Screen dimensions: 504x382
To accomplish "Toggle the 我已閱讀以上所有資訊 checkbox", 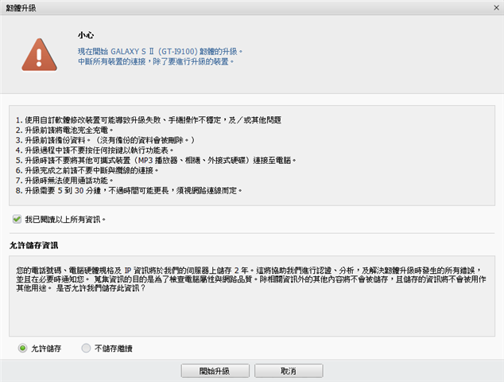I will point(17,219).
